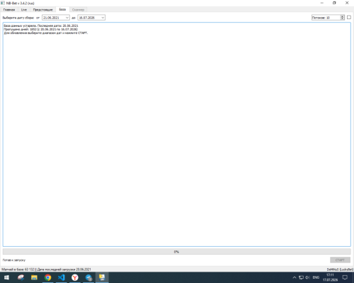This screenshot has width=354, height=283.
Task: Click the DoMiNuS (LuckyBet) status bar label
Action: coord(340,270)
